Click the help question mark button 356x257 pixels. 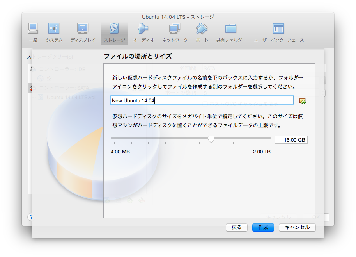click(x=31, y=217)
